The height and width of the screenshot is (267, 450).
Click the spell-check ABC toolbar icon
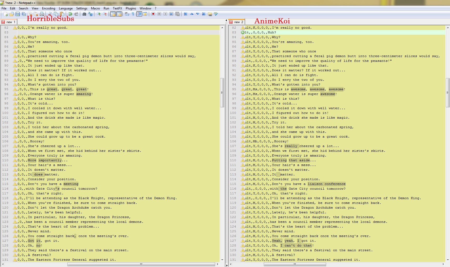[x=216, y=14]
